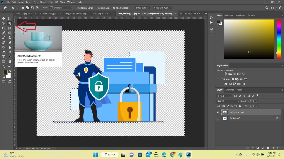Image resolution: width=284 pixels, height=159 pixels.
Task: Click the Select Subject button
Action: click(x=142, y=8)
